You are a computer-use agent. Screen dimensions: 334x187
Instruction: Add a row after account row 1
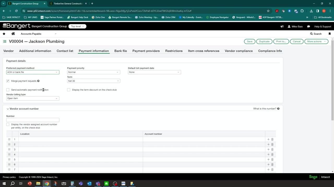(x=268, y=139)
